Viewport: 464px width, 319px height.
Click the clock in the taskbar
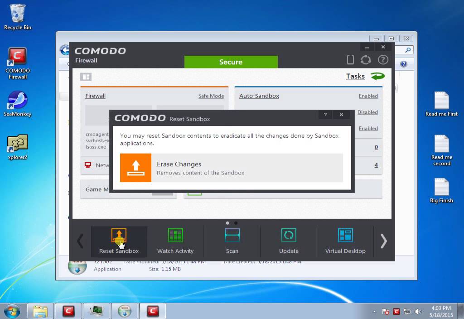[441, 312]
